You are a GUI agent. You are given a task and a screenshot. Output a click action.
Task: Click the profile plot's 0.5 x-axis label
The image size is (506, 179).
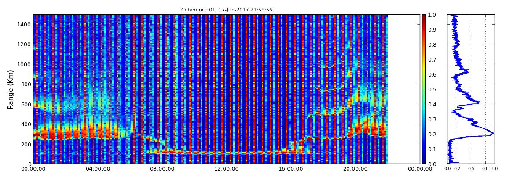[x=471, y=169]
